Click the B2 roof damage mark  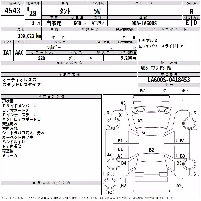[x=151, y=150]
